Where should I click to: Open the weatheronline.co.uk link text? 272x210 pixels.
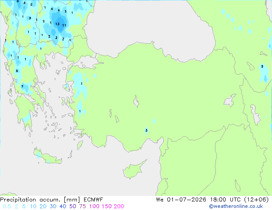236,206
